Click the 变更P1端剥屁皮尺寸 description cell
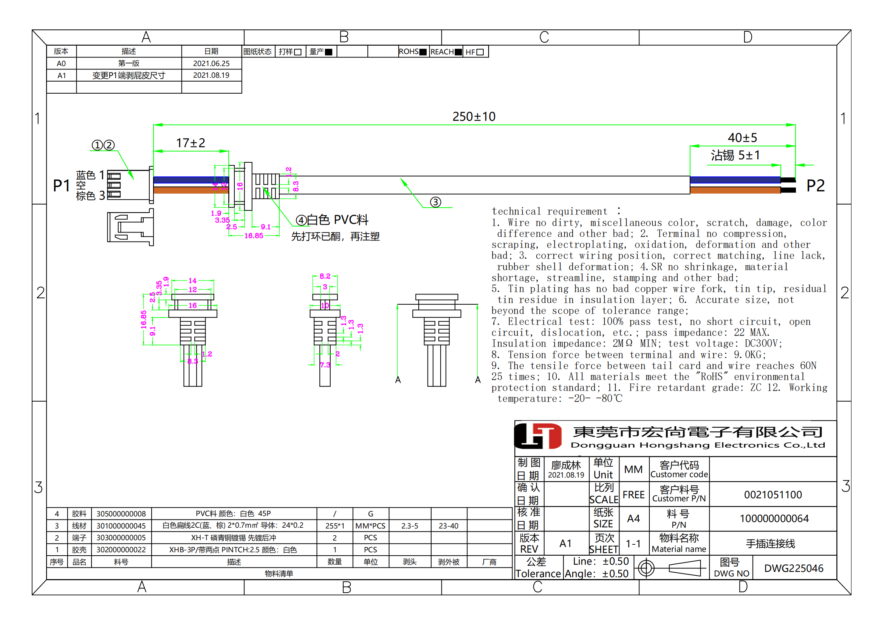Screen dimensions: 884x624 pyautogui.click(x=129, y=75)
